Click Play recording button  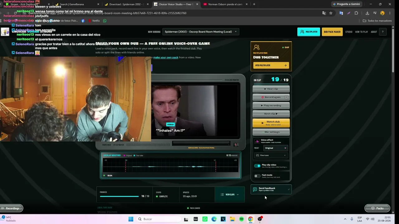[x=271, y=105]
